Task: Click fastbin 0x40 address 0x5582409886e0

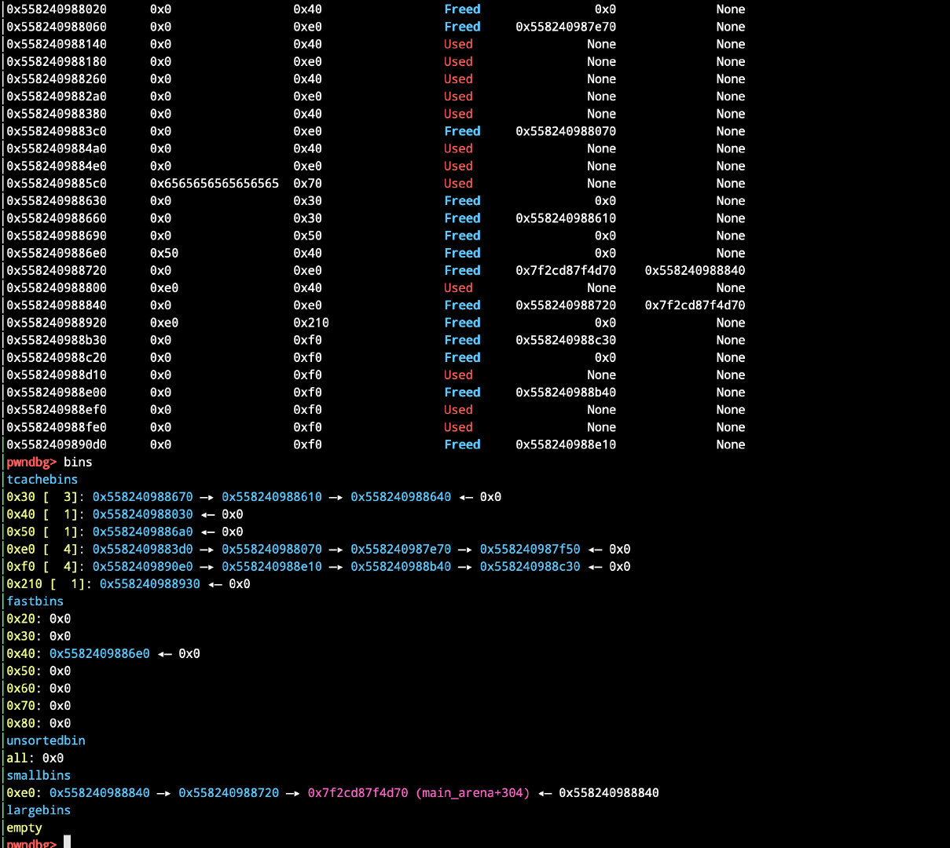Action: pyautogui.click(x=100, y=653)
